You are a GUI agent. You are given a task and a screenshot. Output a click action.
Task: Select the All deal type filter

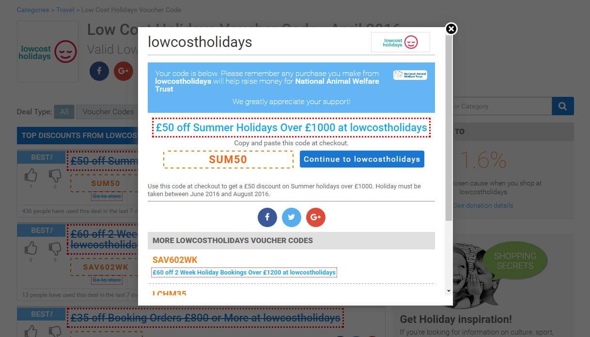point(64,112)
